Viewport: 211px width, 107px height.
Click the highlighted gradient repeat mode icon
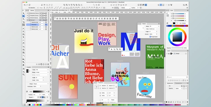[42, 97]
